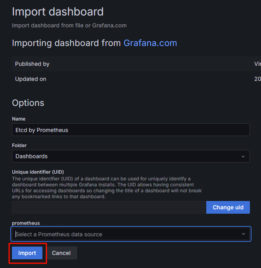Click the 'Updated on' row label

(x=31, y=79)
